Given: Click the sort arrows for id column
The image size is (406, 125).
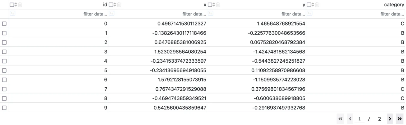Looking at the screenshot, I should coord(16,5).
